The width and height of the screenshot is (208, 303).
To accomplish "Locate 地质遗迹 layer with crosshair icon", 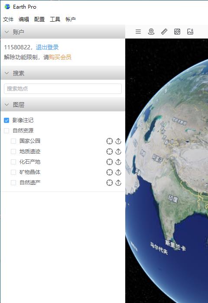I will click(x=110, y=151).
